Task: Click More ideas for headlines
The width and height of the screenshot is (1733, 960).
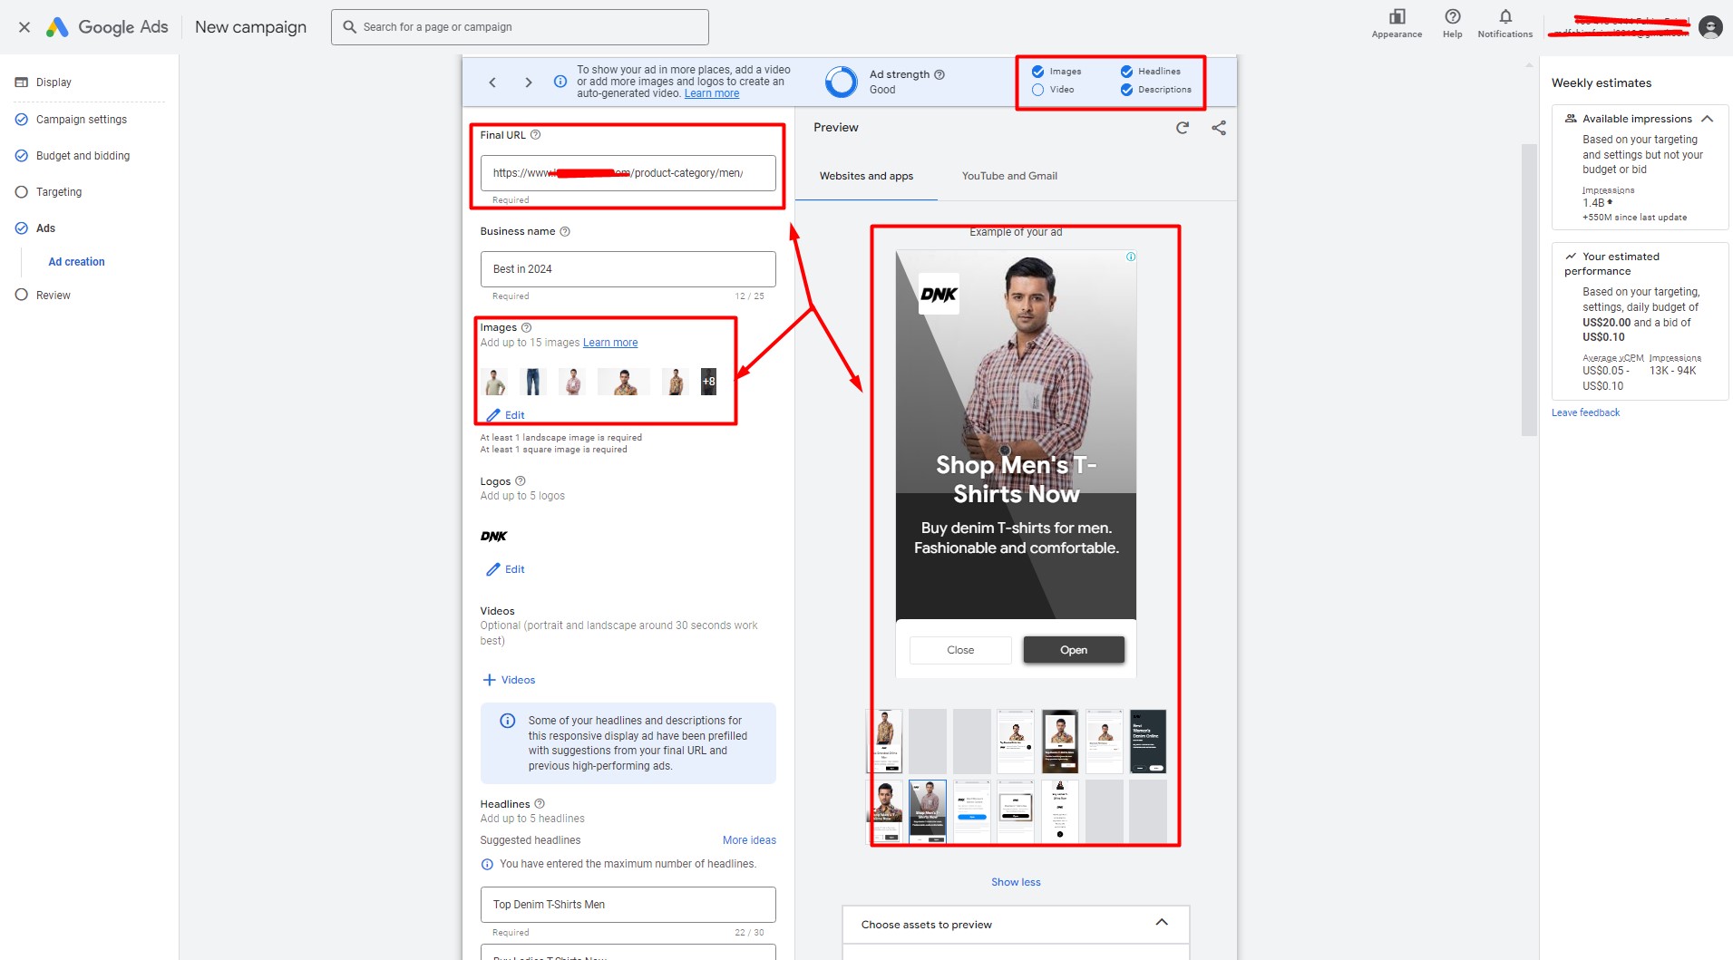Action: click(x=749, y=840)
